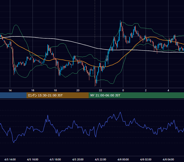Click the 18 hour label on price chart axis
Screen dimensions: 184x162
[55, 90]
